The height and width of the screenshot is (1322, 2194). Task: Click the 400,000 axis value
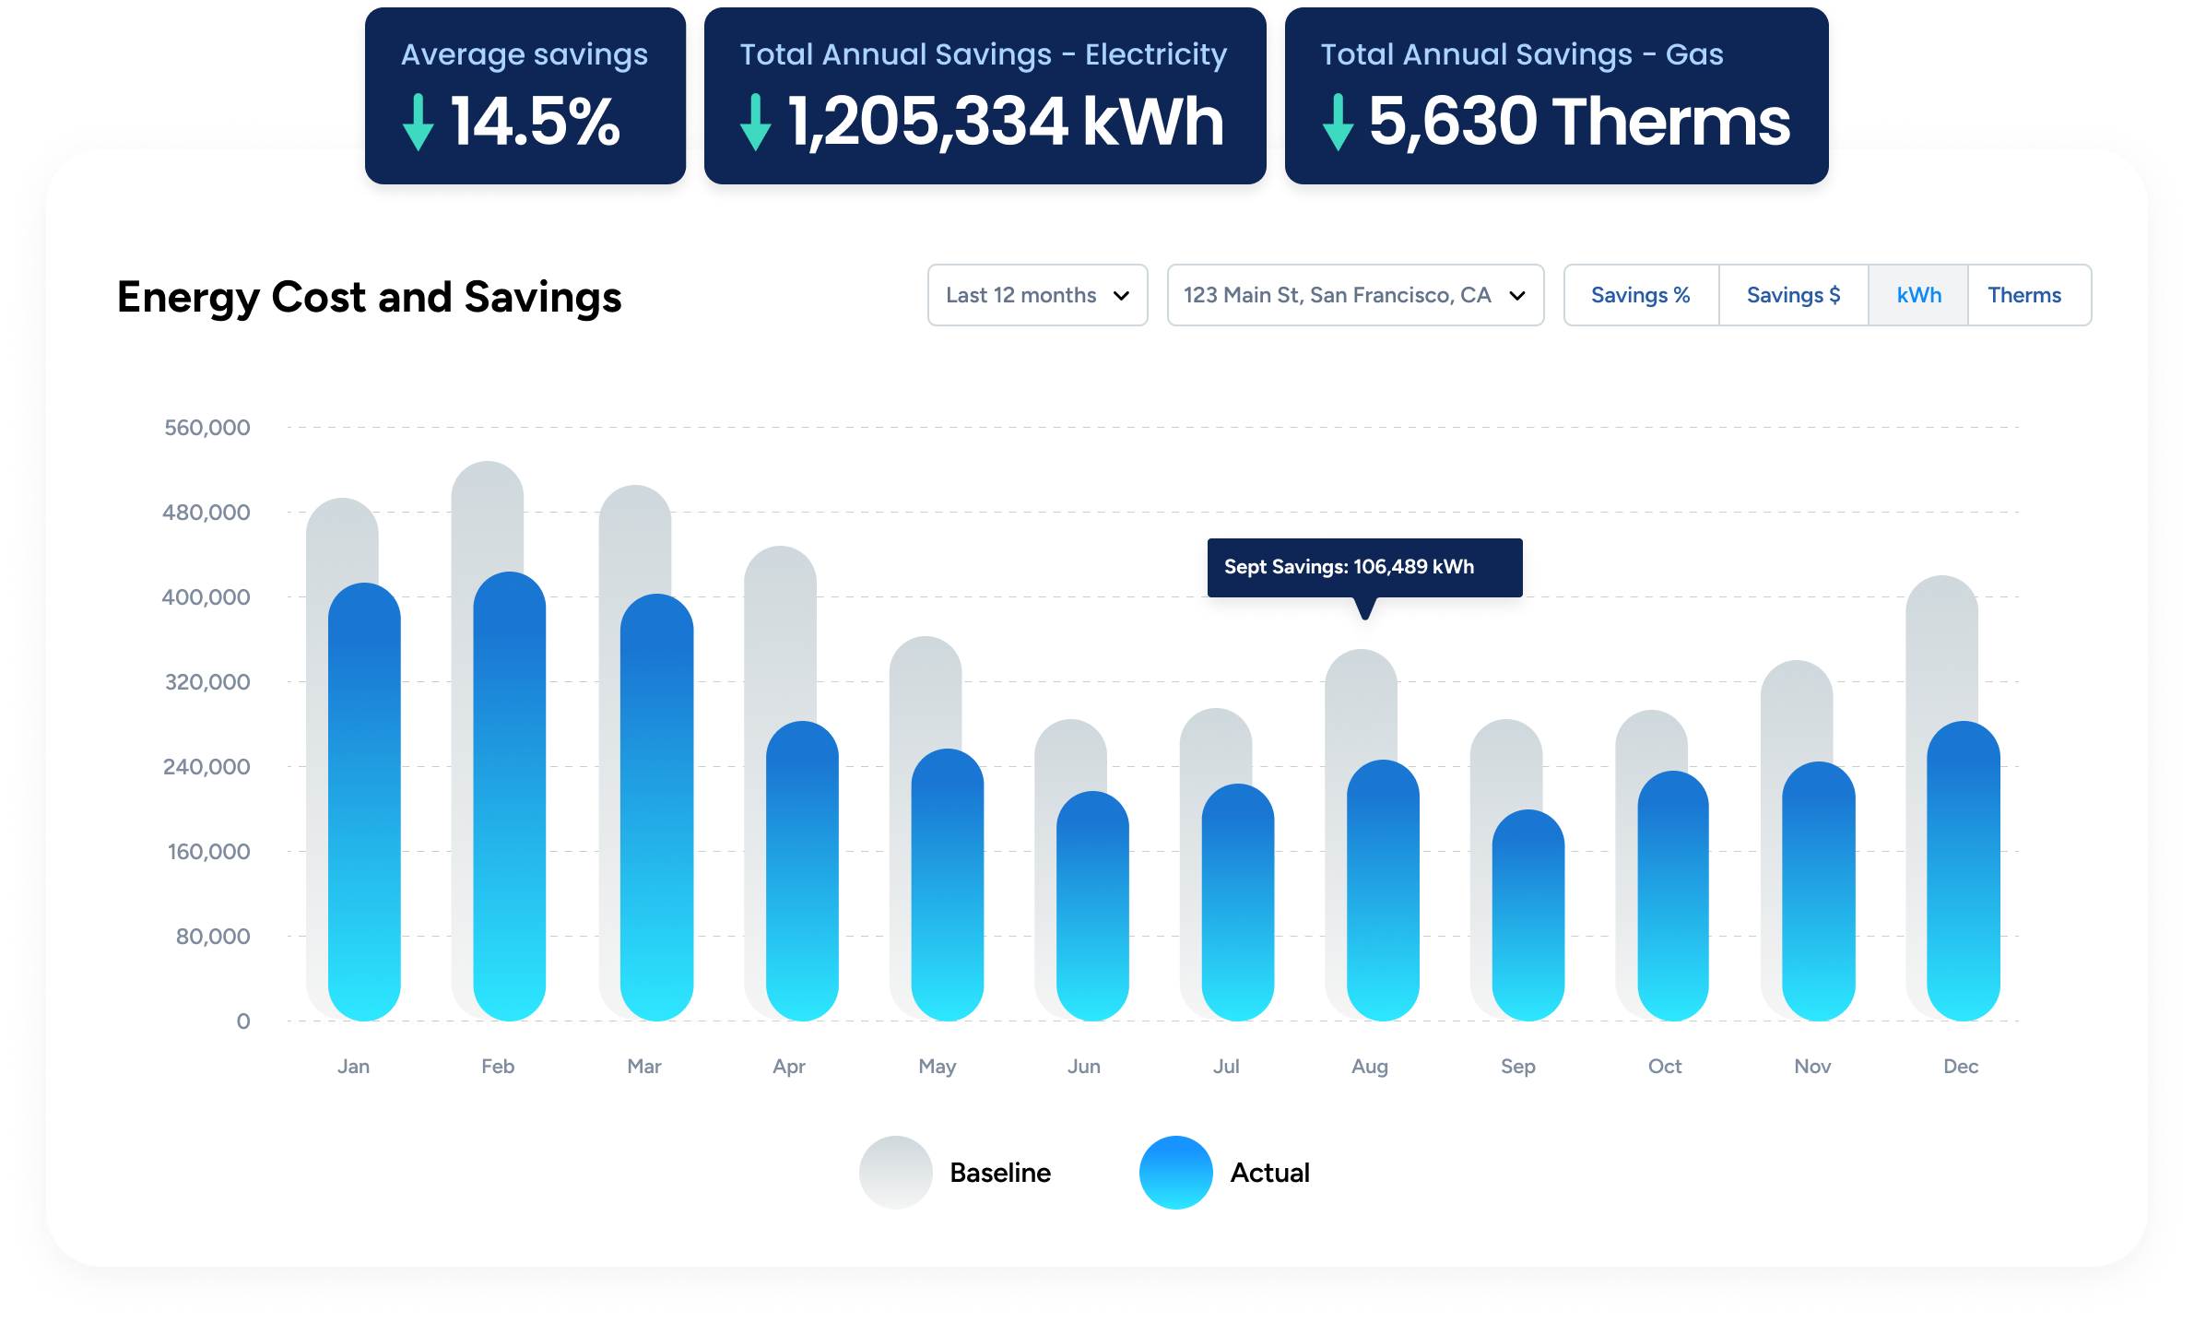pos(206,597)
